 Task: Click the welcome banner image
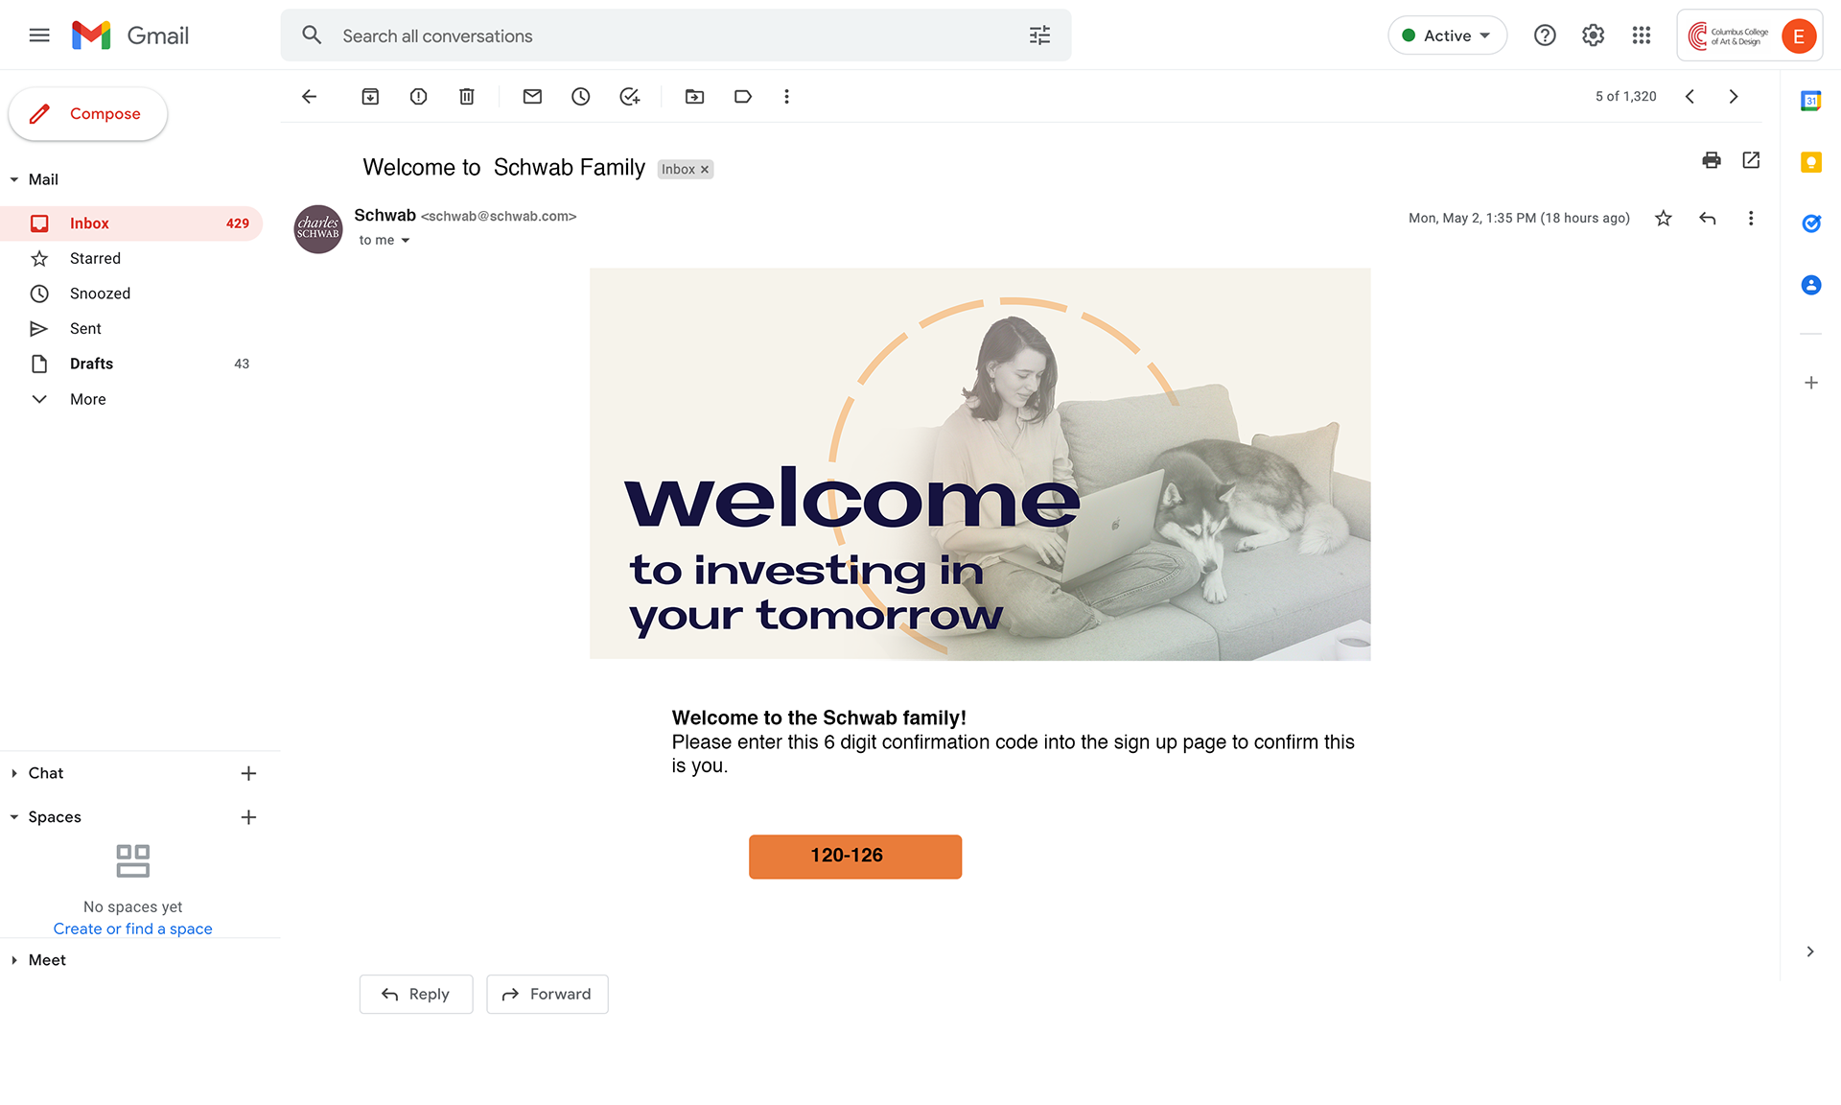pos(980,464)
